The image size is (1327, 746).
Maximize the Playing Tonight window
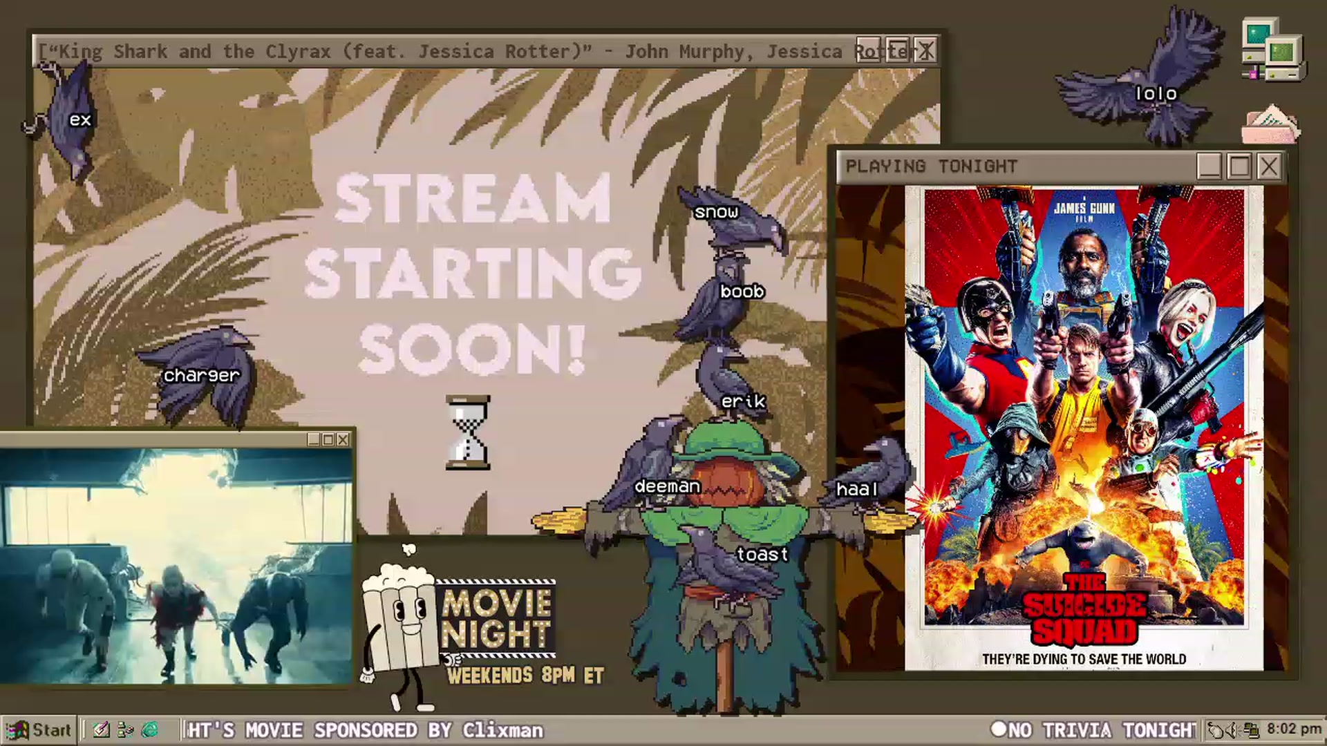pyautogui.click(x=1239, y=166)
